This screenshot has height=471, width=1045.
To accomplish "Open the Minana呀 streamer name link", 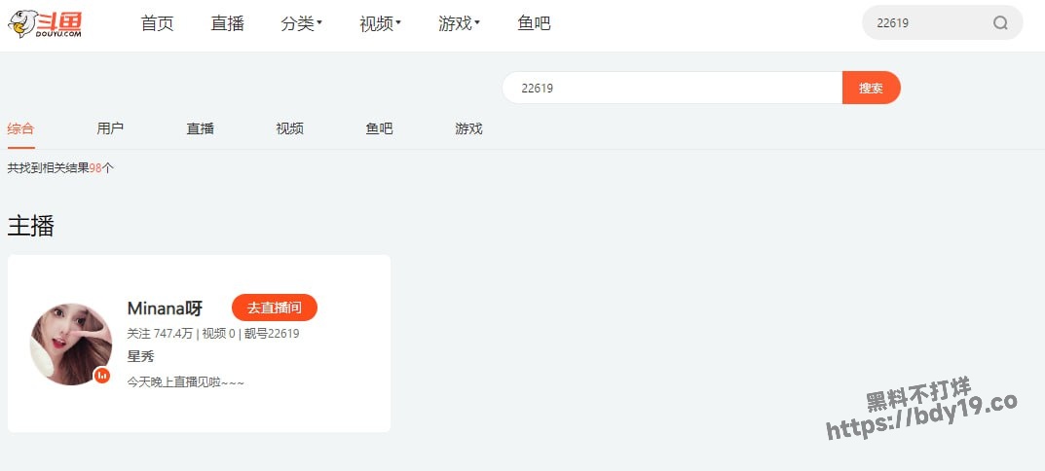I will [x=165, y=308].
